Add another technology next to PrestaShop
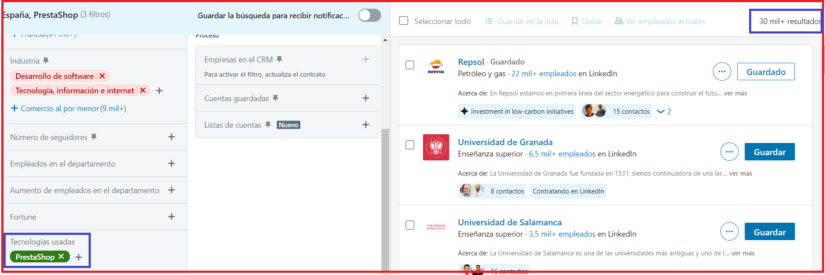825x275 pixels. click(79, 257)
